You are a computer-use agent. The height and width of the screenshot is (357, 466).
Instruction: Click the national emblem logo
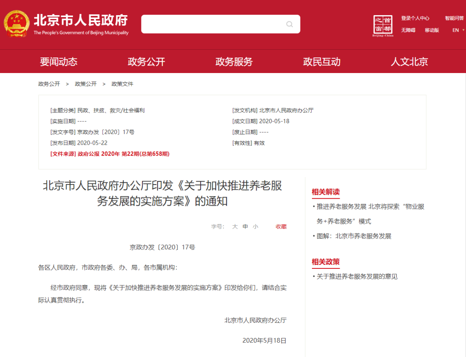[17, 24]
